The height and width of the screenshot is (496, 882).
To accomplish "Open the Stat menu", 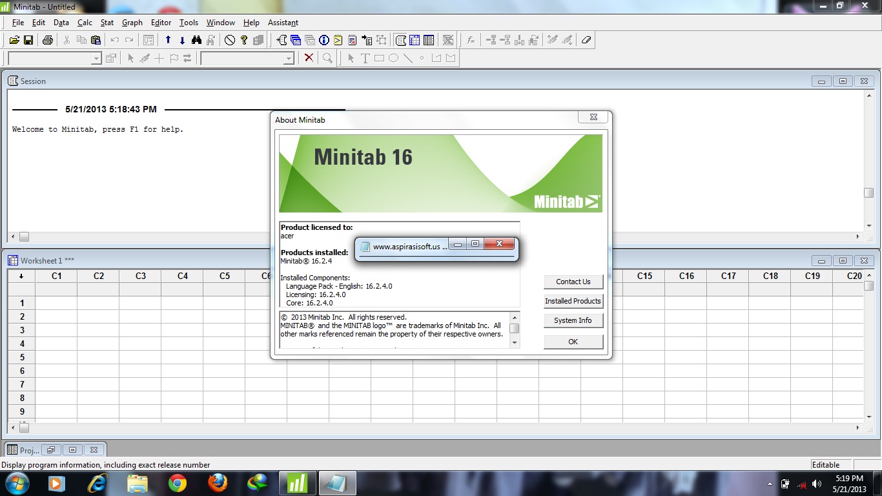I will pyautogui.click(x=107, y=23).
